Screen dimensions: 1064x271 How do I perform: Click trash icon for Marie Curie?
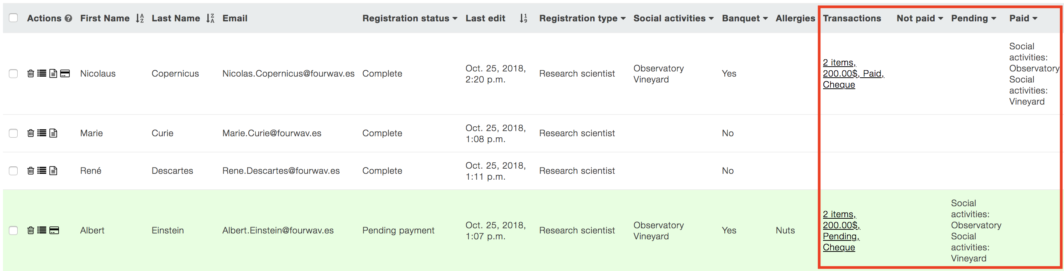pyautogui.click(x=31, y=133)
